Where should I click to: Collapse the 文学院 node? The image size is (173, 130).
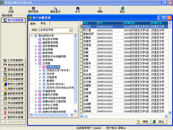[36, 64]
